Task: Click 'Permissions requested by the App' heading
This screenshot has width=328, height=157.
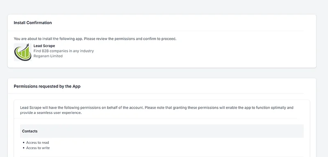Action: [x=47, y=86]
